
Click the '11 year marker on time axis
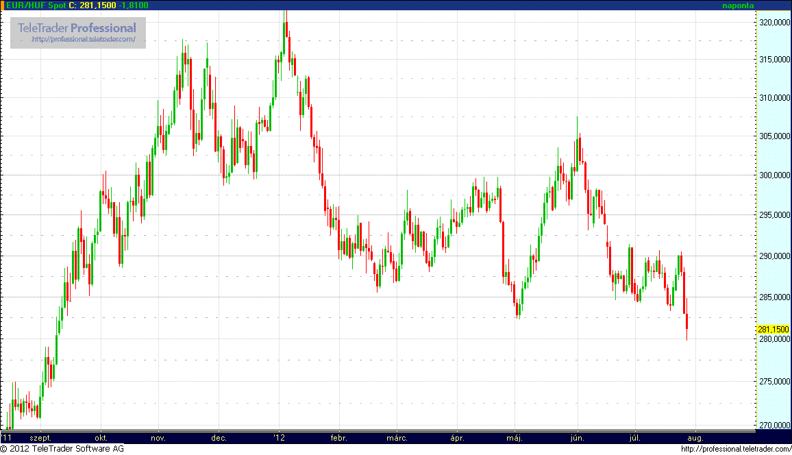tap(6, 437)
